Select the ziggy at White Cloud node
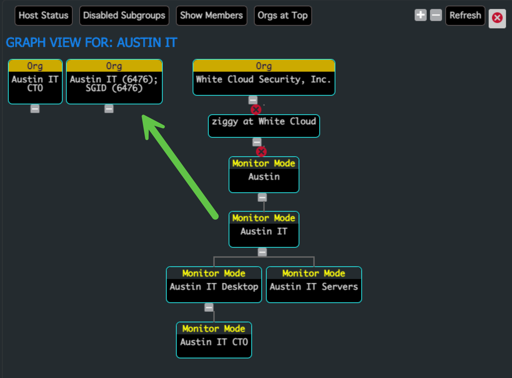 [x=264, y=126]
